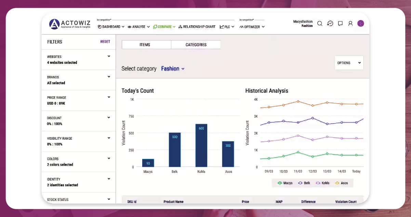411x217 pixels.
Task: Click the Kohls bar labeled 600
Action: [x=201, y=145]
